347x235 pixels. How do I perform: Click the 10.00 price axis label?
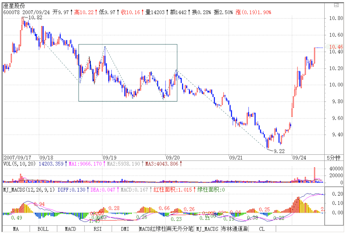[x=336, y=85]
